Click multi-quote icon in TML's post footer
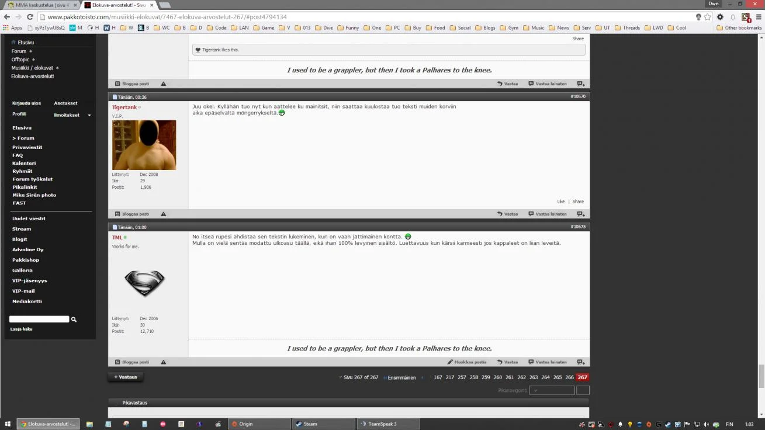Viewport: 765px width, 430px height. click(x=580, y=362)
